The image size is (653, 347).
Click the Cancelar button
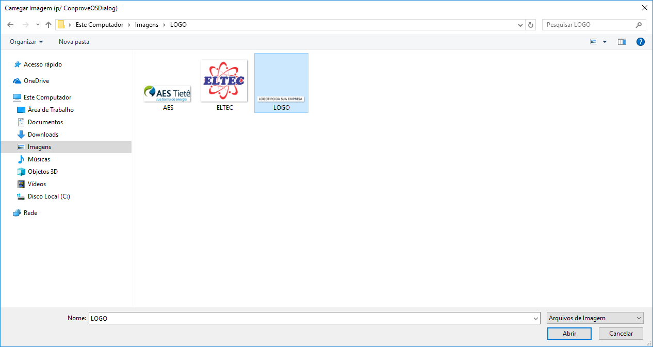[x=621, y=334]
